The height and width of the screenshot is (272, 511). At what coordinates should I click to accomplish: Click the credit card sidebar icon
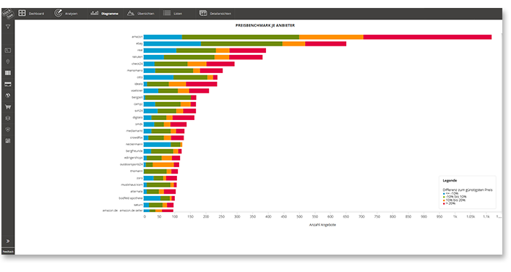8,85
